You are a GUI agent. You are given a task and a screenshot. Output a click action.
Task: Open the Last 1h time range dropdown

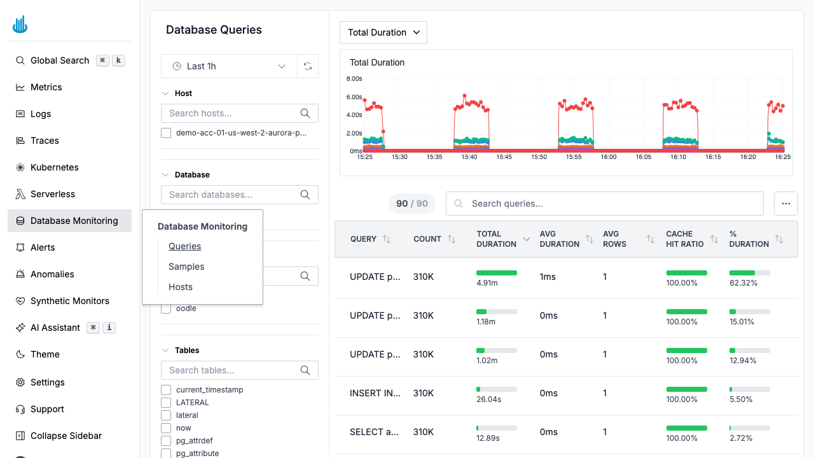(x=229, y=66)
